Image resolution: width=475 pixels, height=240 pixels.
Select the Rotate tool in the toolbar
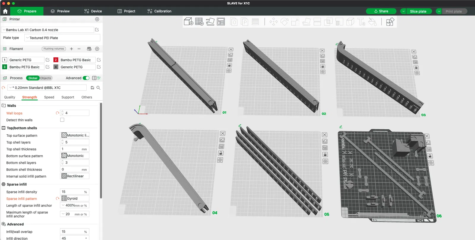click(x=284, y=22)
